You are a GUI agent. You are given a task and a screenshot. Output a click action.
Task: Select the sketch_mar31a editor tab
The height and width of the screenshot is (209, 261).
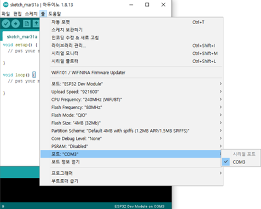[x=21, y=37]
